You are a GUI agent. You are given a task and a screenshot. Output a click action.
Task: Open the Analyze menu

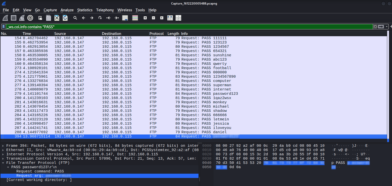[67, 10]
